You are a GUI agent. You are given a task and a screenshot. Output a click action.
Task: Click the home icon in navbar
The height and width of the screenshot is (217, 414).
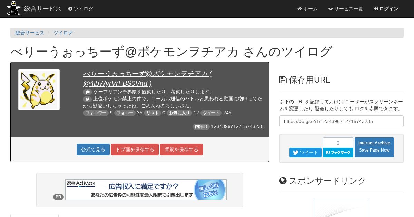(299, 9)
